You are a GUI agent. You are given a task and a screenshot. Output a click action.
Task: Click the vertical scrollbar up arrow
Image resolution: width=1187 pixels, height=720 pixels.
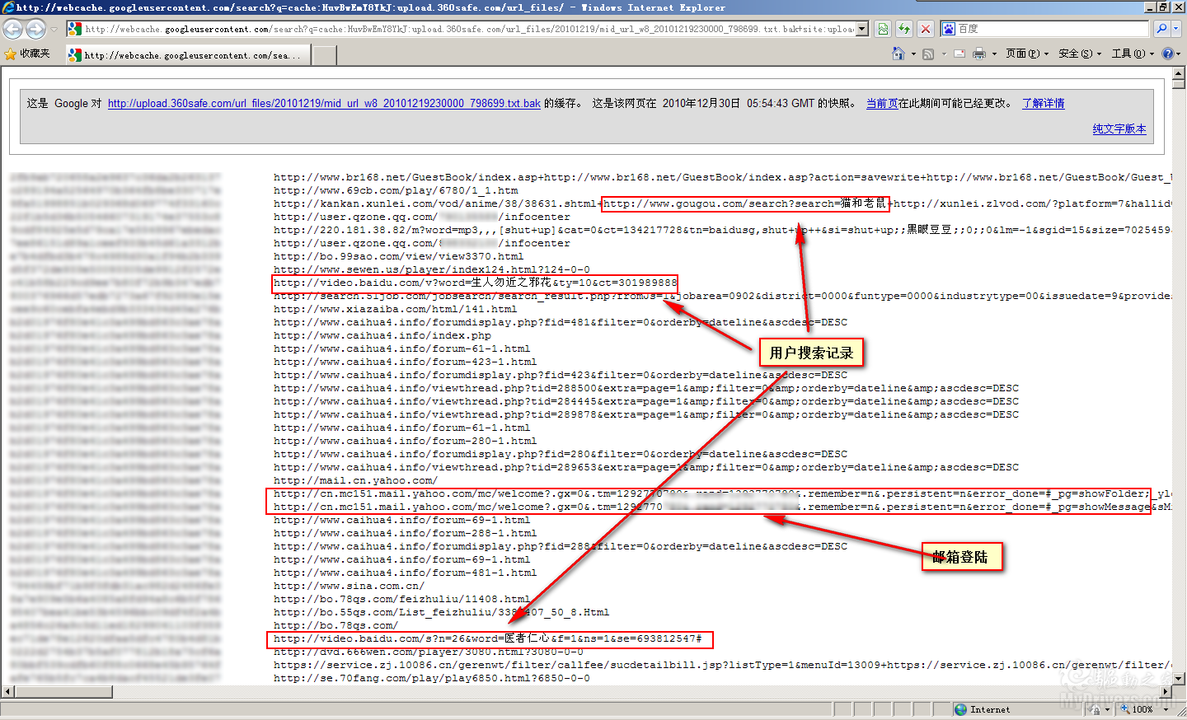tap(1179, 74)
